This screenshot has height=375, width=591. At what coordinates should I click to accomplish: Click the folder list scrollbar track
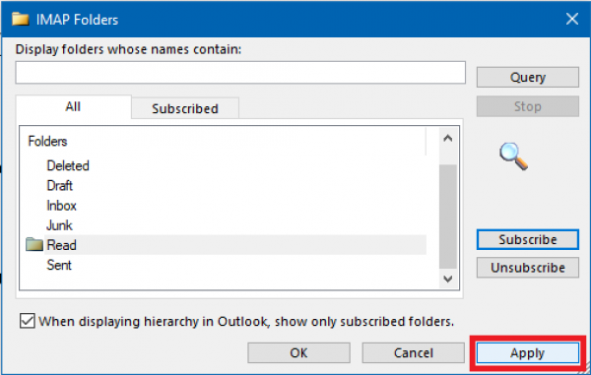[448, 217]
